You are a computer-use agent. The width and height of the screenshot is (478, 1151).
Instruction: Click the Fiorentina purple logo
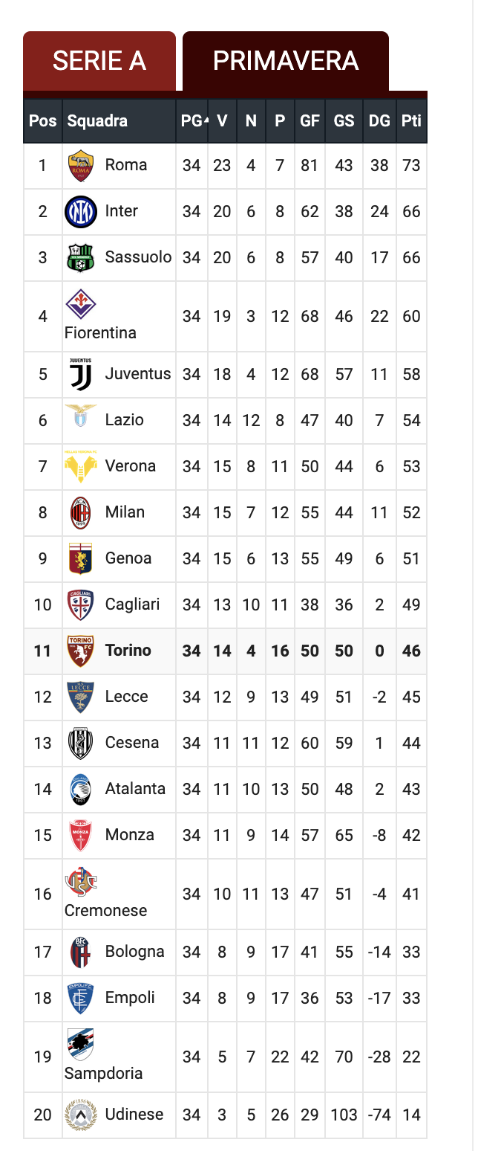[x=80, y=303]
